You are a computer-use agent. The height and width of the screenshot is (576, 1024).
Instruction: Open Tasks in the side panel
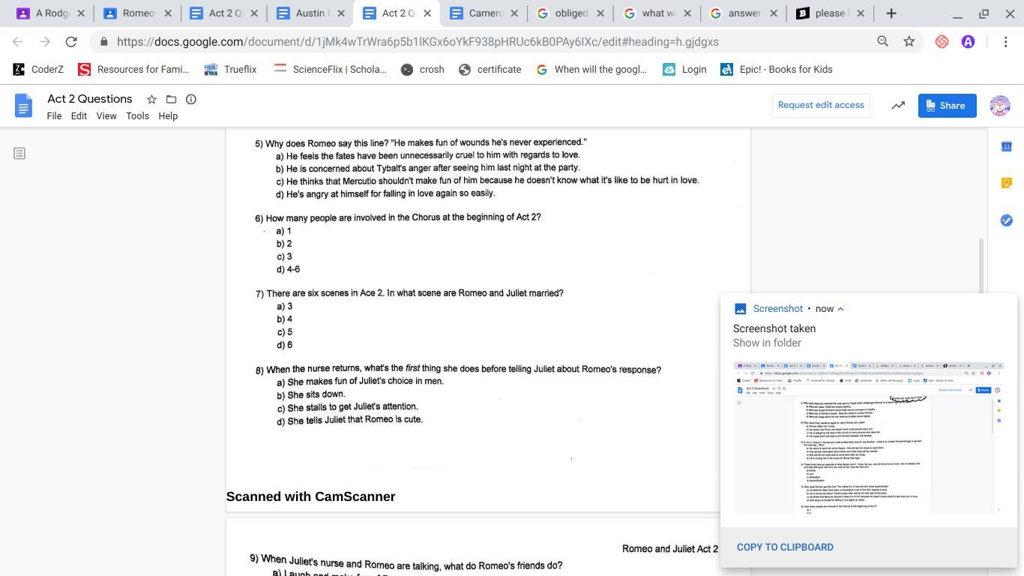[1006, 220]
